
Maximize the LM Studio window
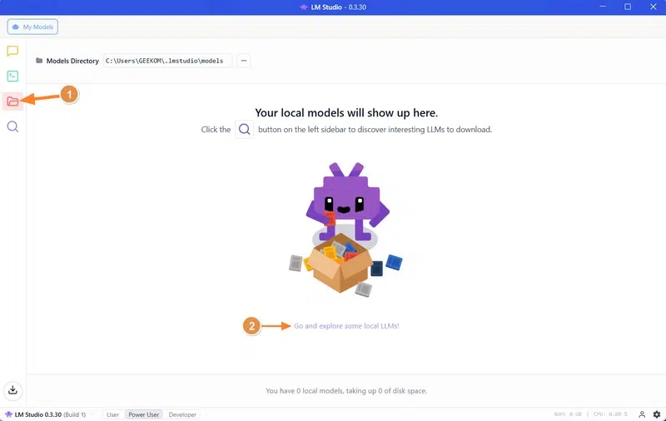coord(627,7)
